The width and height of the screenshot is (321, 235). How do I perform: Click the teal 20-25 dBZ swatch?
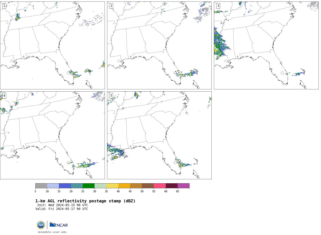77,186
